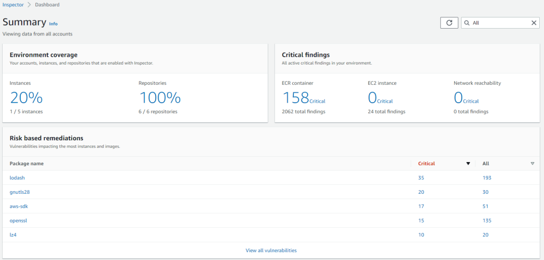Click the search magnifier icon
Image resolution: width=544 pixels, height=260 pixels.
(466, 23)
